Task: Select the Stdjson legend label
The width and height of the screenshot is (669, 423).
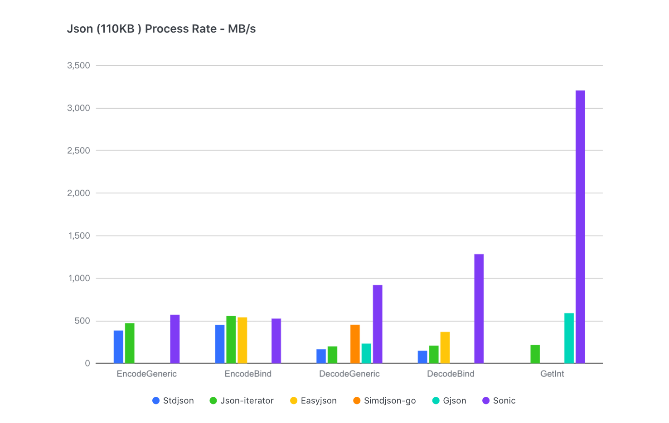Action: [179, 401]
